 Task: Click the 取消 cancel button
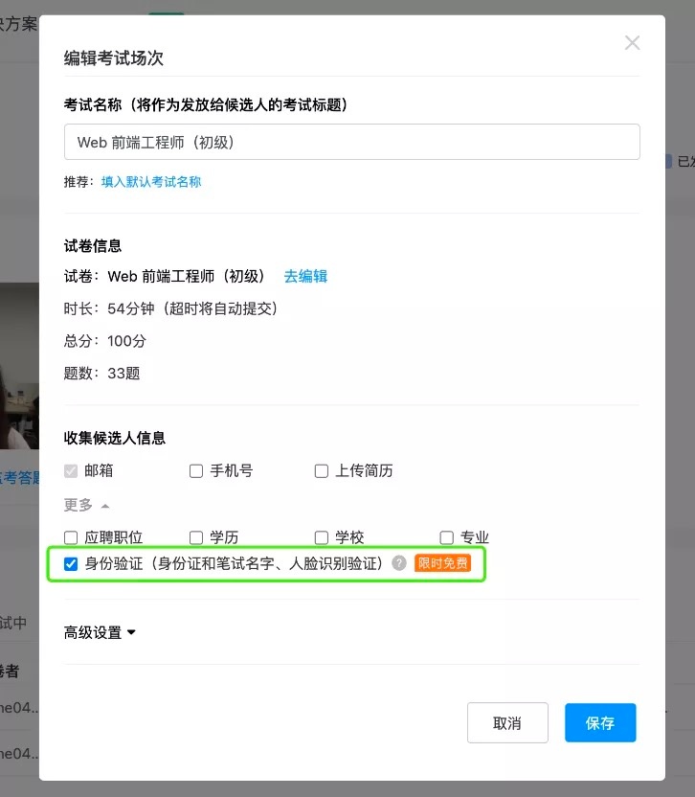click(x=507, y=723)
